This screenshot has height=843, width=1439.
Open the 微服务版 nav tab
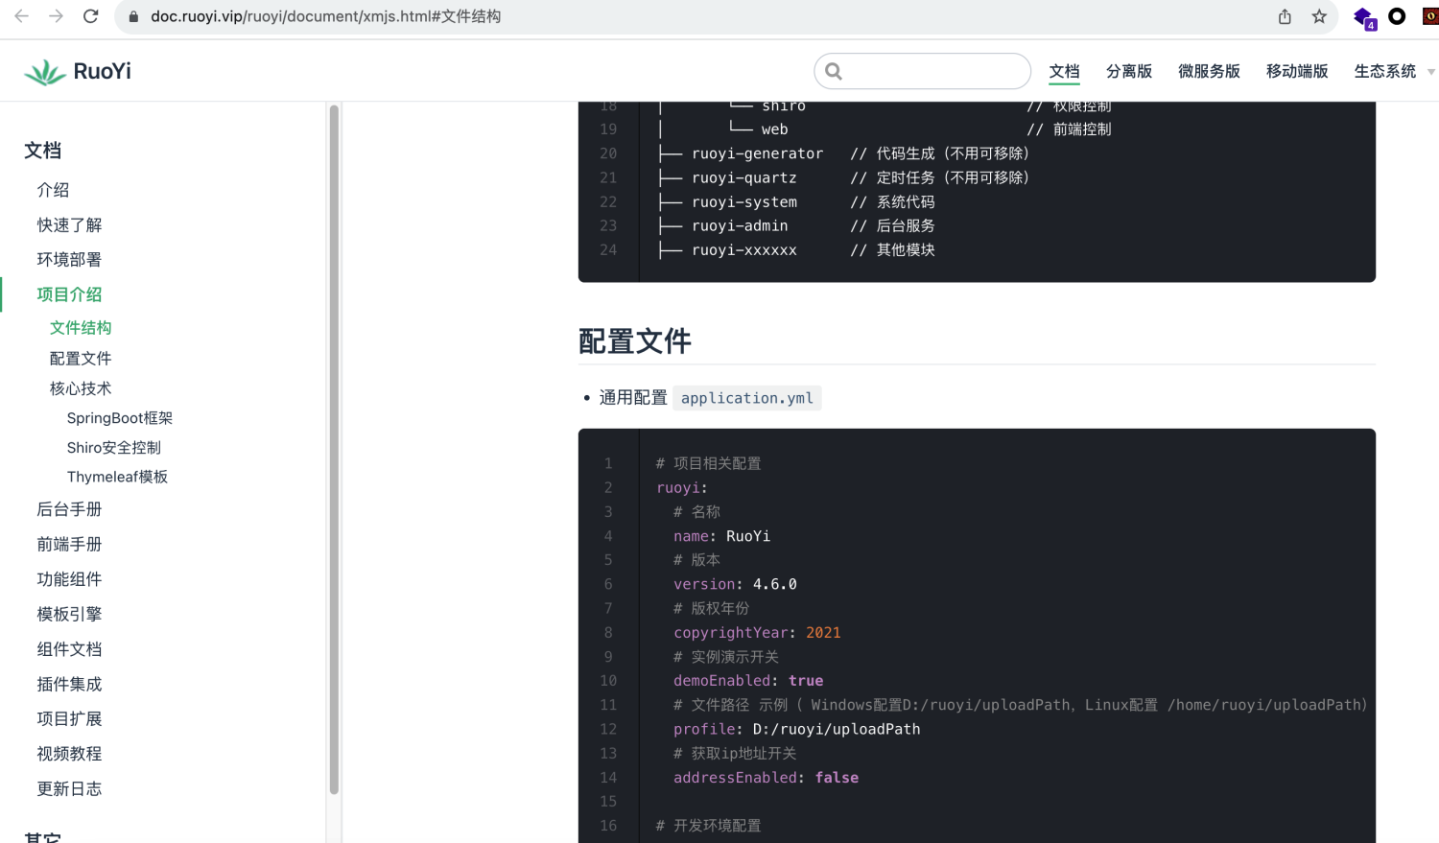tap(1209, 71)
